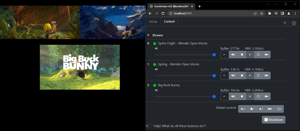Adjust the Big Buck Bunny volume slider
300x131 pixels.
tap(185, 97)
